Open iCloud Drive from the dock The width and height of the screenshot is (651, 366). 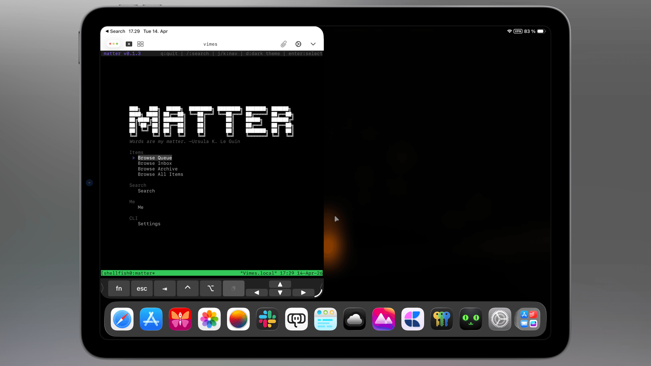(354, 319)
